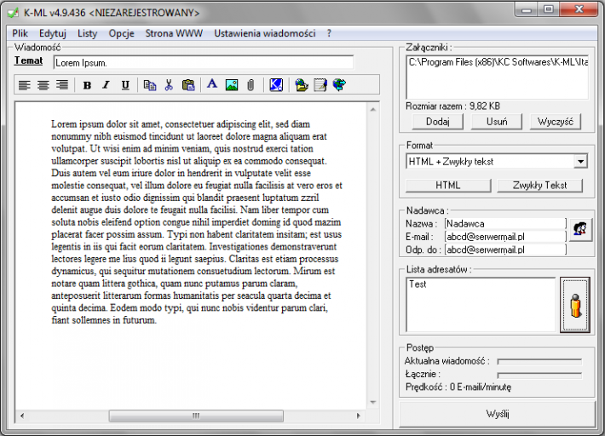
Task: Click the globe with folder toolbar icon
Action: tap(302, 85)
